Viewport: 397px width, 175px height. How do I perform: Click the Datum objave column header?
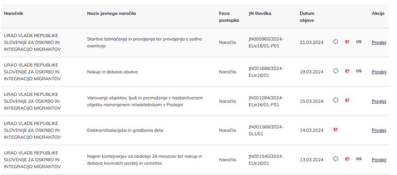tap(307, 17)
